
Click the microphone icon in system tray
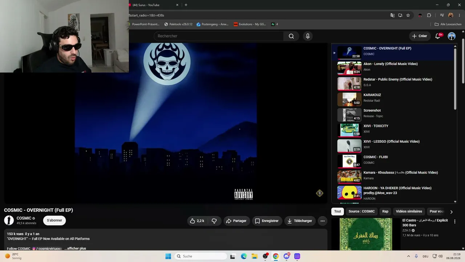[416, 256]
